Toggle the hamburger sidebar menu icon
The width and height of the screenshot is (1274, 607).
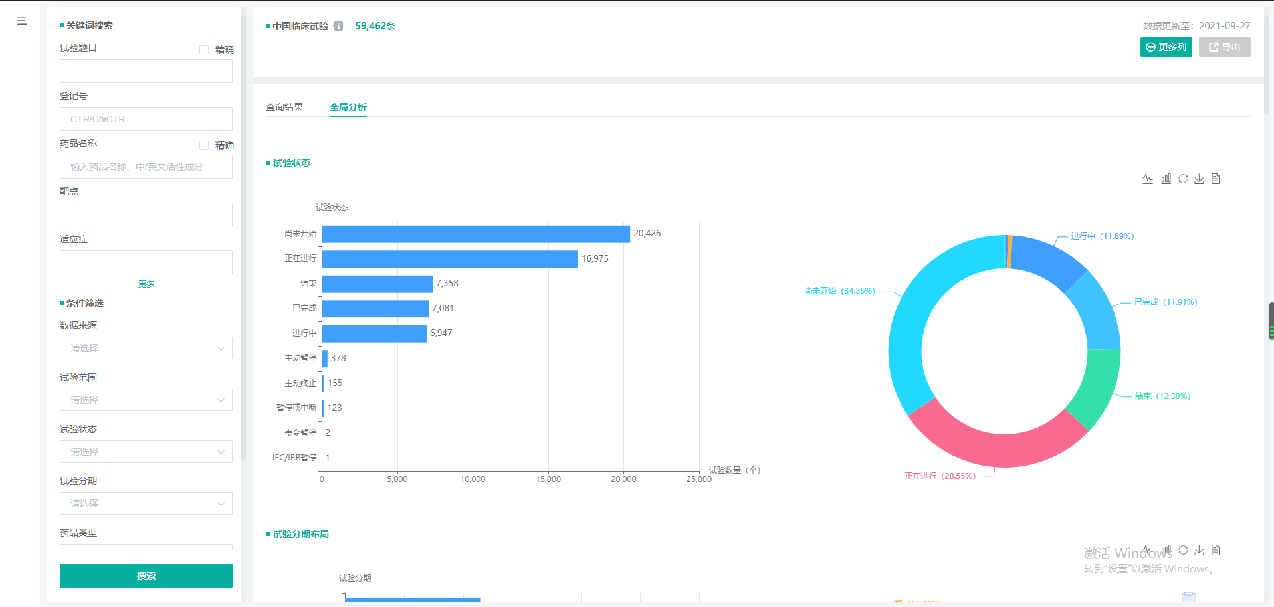pyautogui.click(x=22, y=21)
